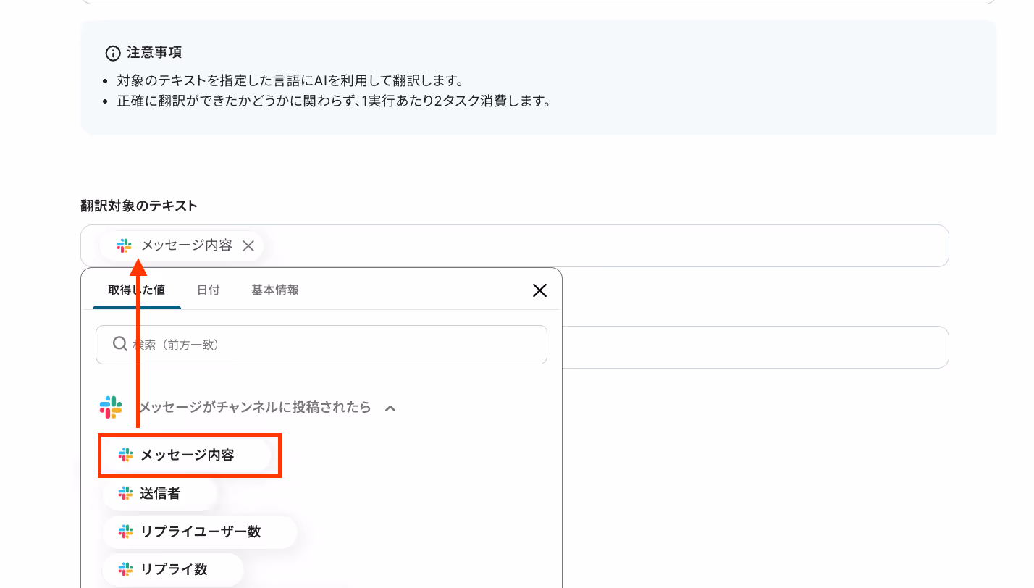Focus the 検索（前方一致） search field
The image size is (1034, 588).
[321, 345]
